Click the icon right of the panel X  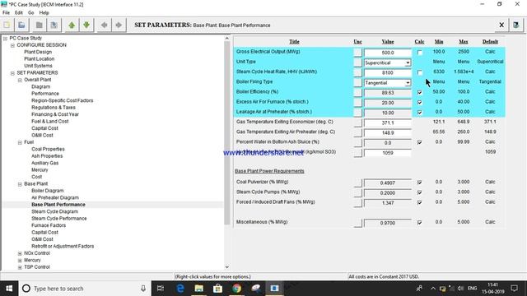click(x=516, y=25)
